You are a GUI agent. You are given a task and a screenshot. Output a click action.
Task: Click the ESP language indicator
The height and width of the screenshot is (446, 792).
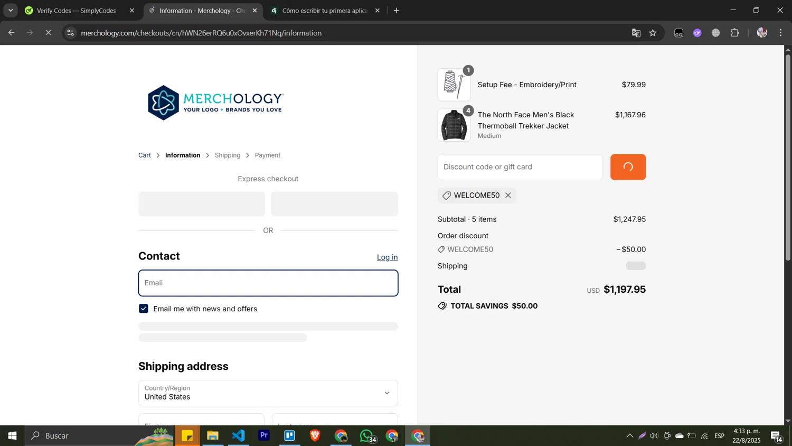(x=720, y=436)
